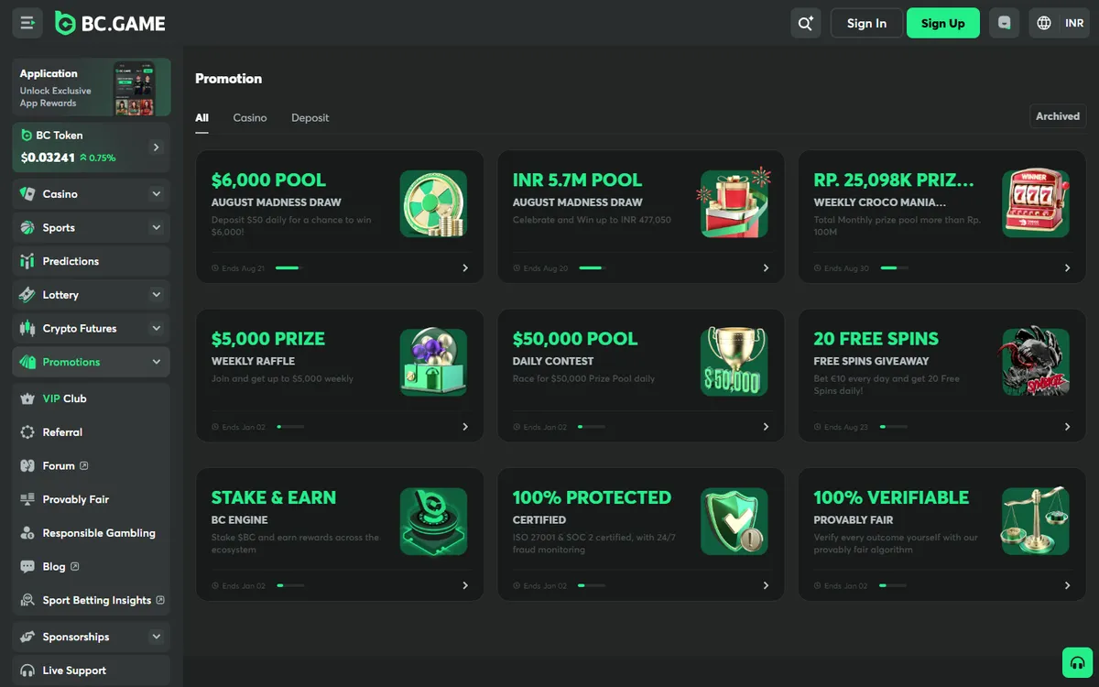Open Predictions in the sidebar
This screenshot has width=1099, height=687.
click(91, 261)
